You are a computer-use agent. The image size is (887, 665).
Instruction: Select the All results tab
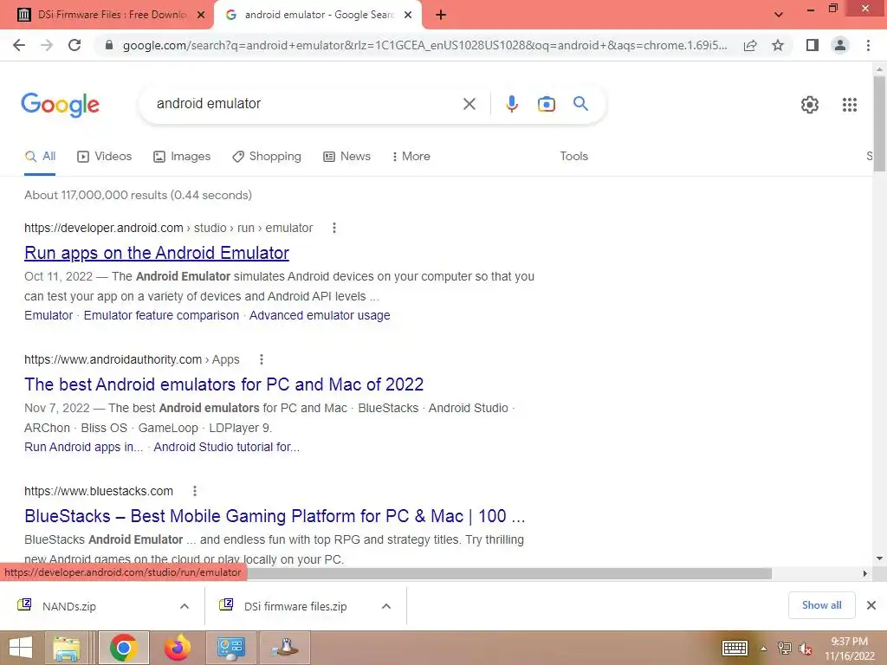click(x=40, y=157)
